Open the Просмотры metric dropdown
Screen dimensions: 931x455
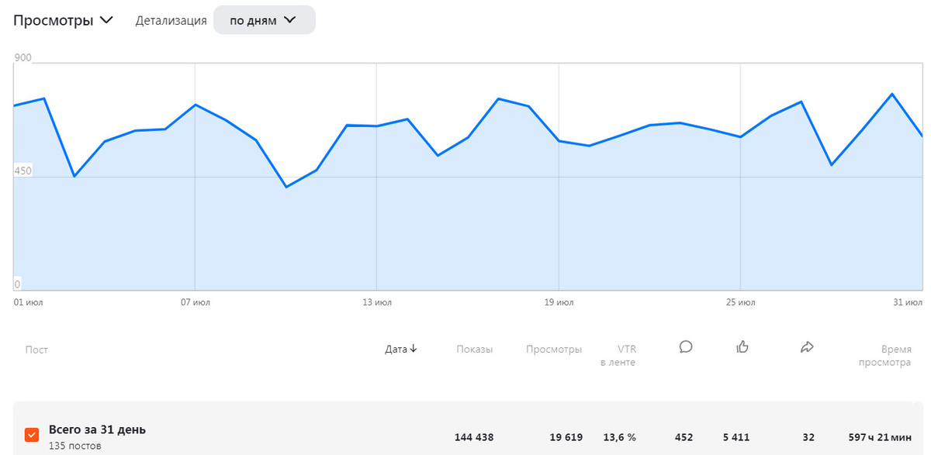[x=64, y=20]
